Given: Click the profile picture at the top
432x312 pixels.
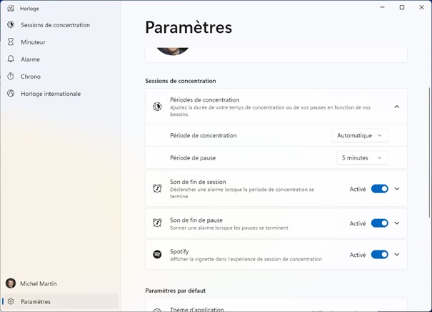Looking at the screenshot, I should tap(173, 49).
